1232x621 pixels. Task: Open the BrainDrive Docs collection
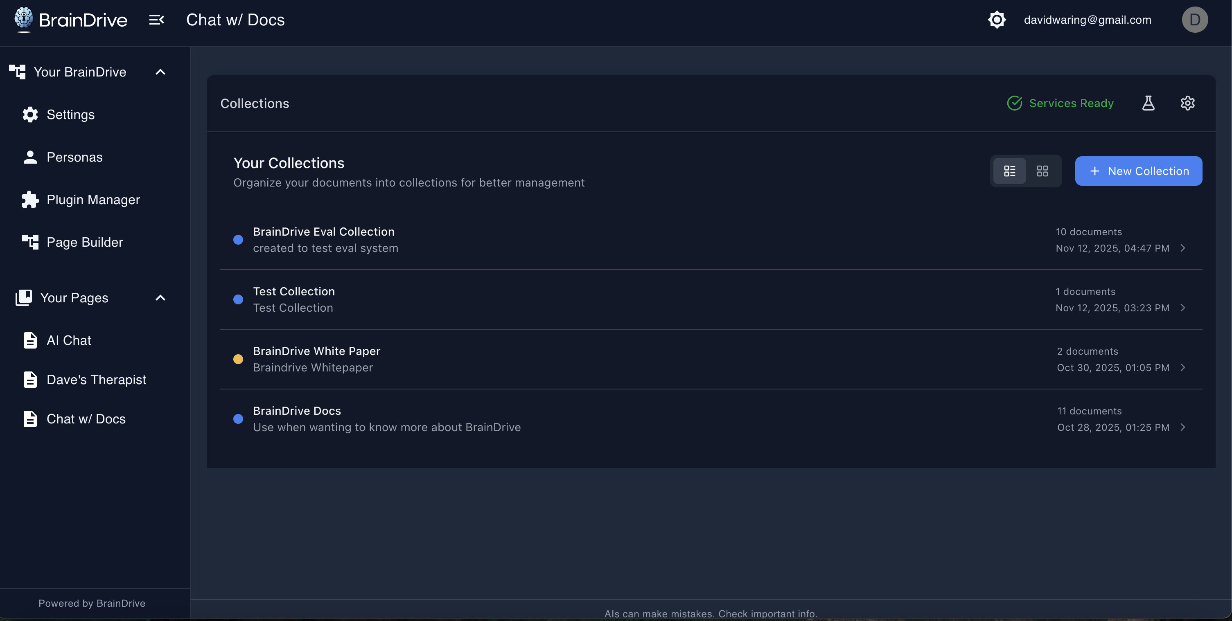296,411
